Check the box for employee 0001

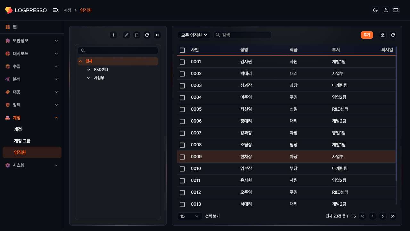coord(182,62)
